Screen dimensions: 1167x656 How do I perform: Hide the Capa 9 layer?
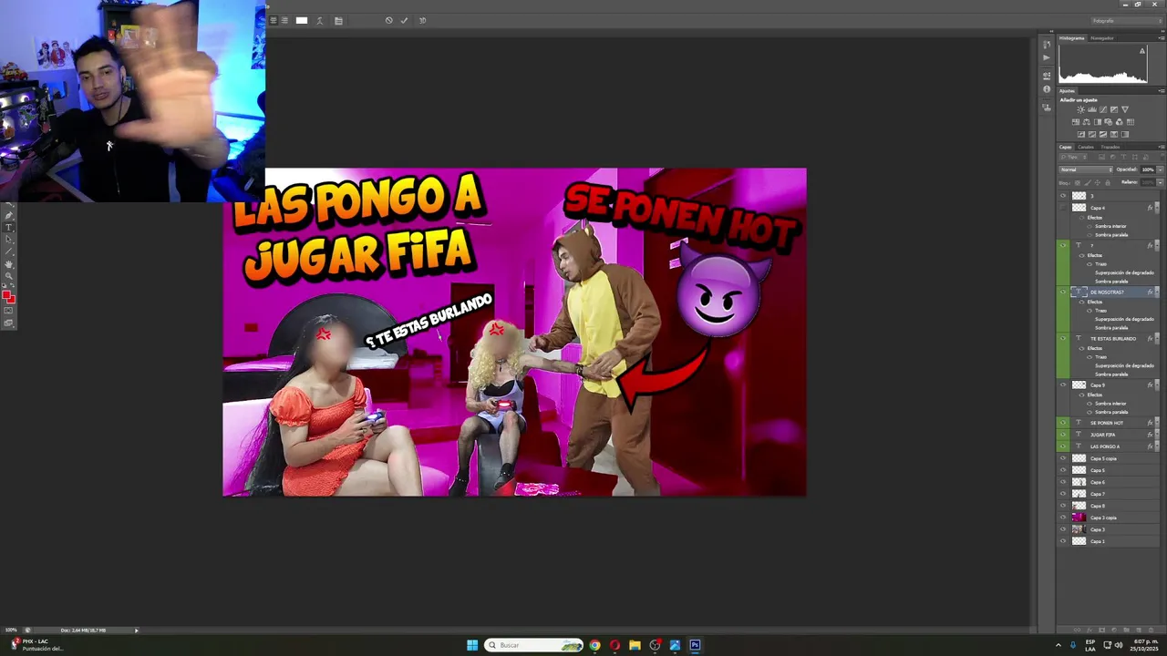click(x=1063, y=385)
